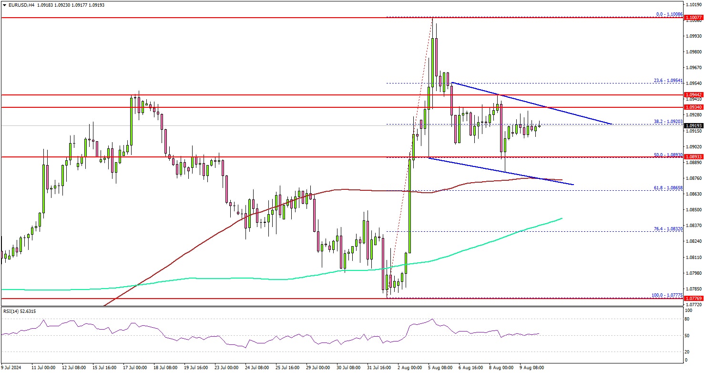Click the red 1.10077 price tag
Viewport: 705px width, 373px height.
coord(694,18)
